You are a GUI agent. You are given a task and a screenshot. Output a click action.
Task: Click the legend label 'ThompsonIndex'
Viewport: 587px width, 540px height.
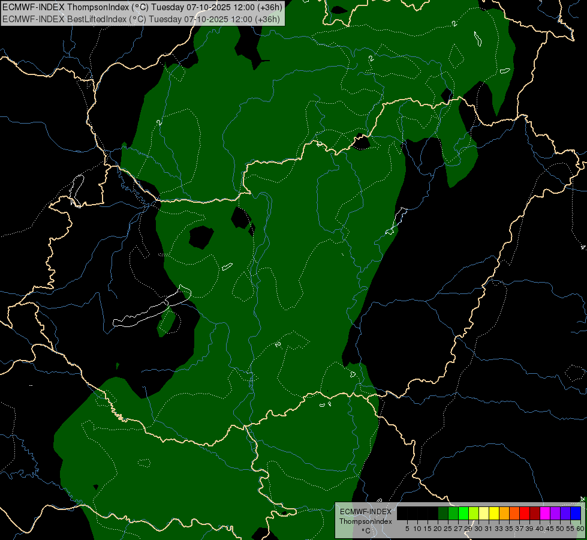click(x=365, y=521)
